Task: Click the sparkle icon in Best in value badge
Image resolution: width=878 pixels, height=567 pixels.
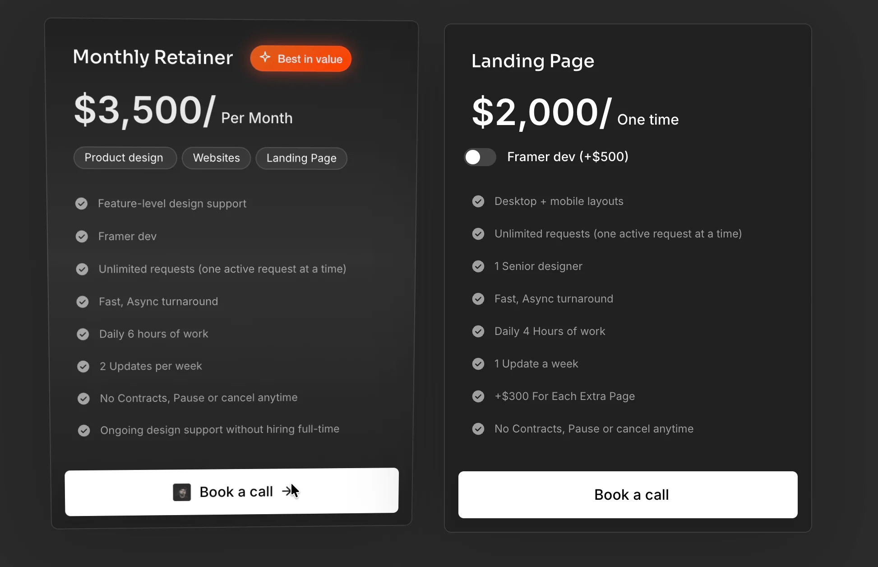Action: click(265, 57)
